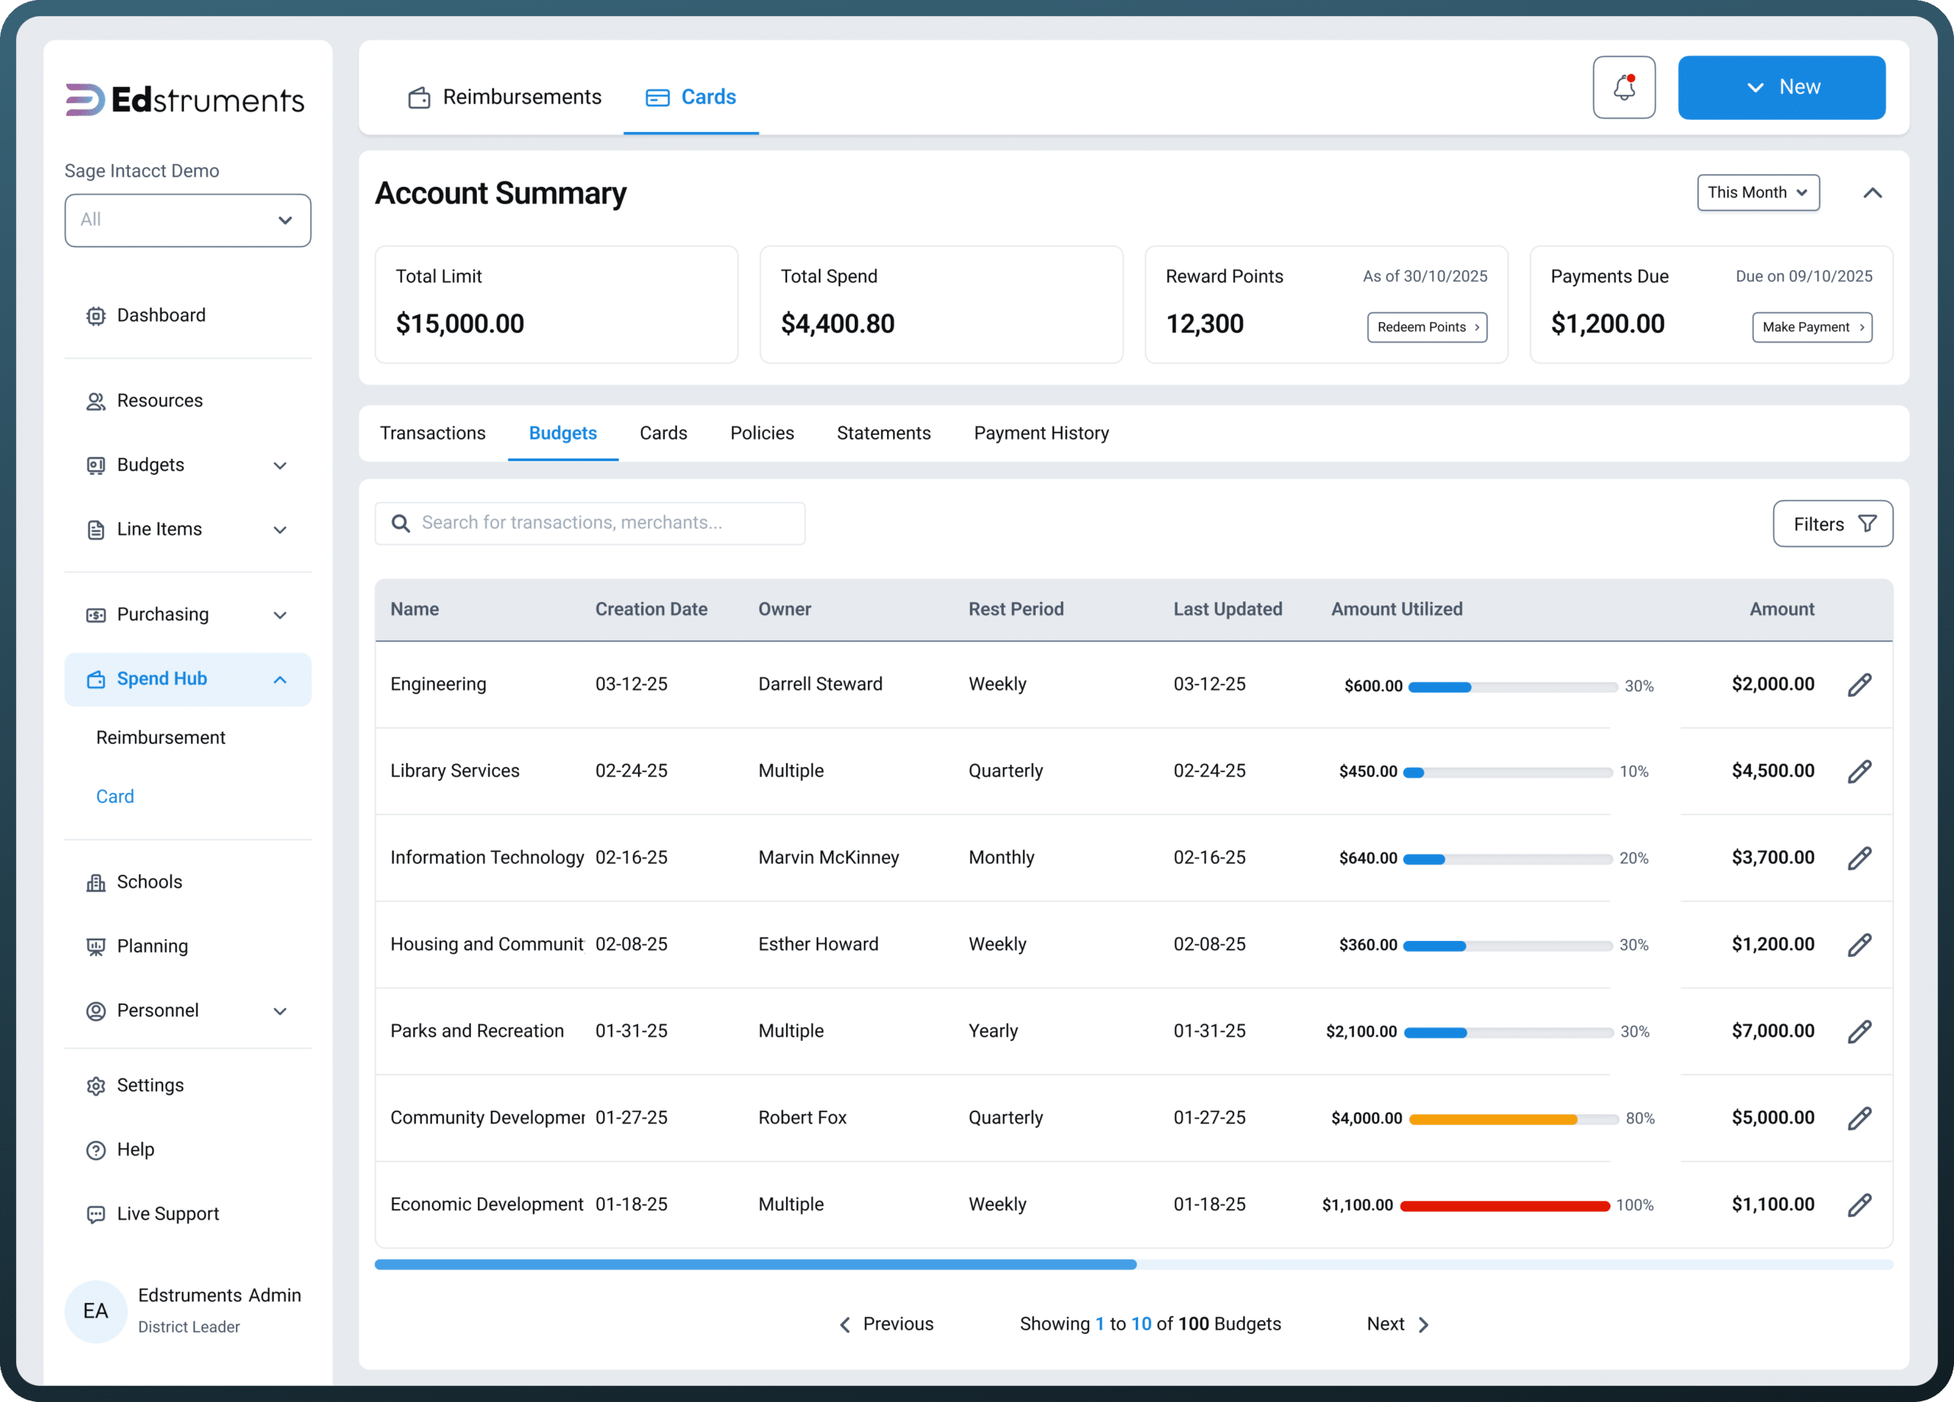1954x1402 pixels.
Task: Open Schools via its building icon
Action: tap(95, 882)
